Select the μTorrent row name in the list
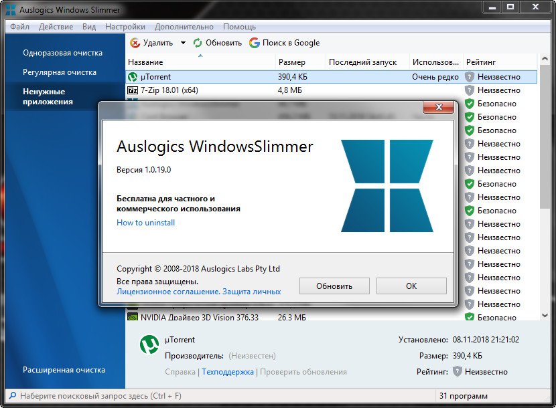This screenshot has height=408, width=556. pyautogui.click(x=155, y=77)
